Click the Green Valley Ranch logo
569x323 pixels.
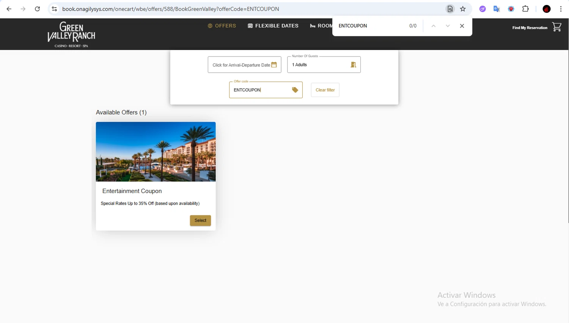[x=71, y=34]
